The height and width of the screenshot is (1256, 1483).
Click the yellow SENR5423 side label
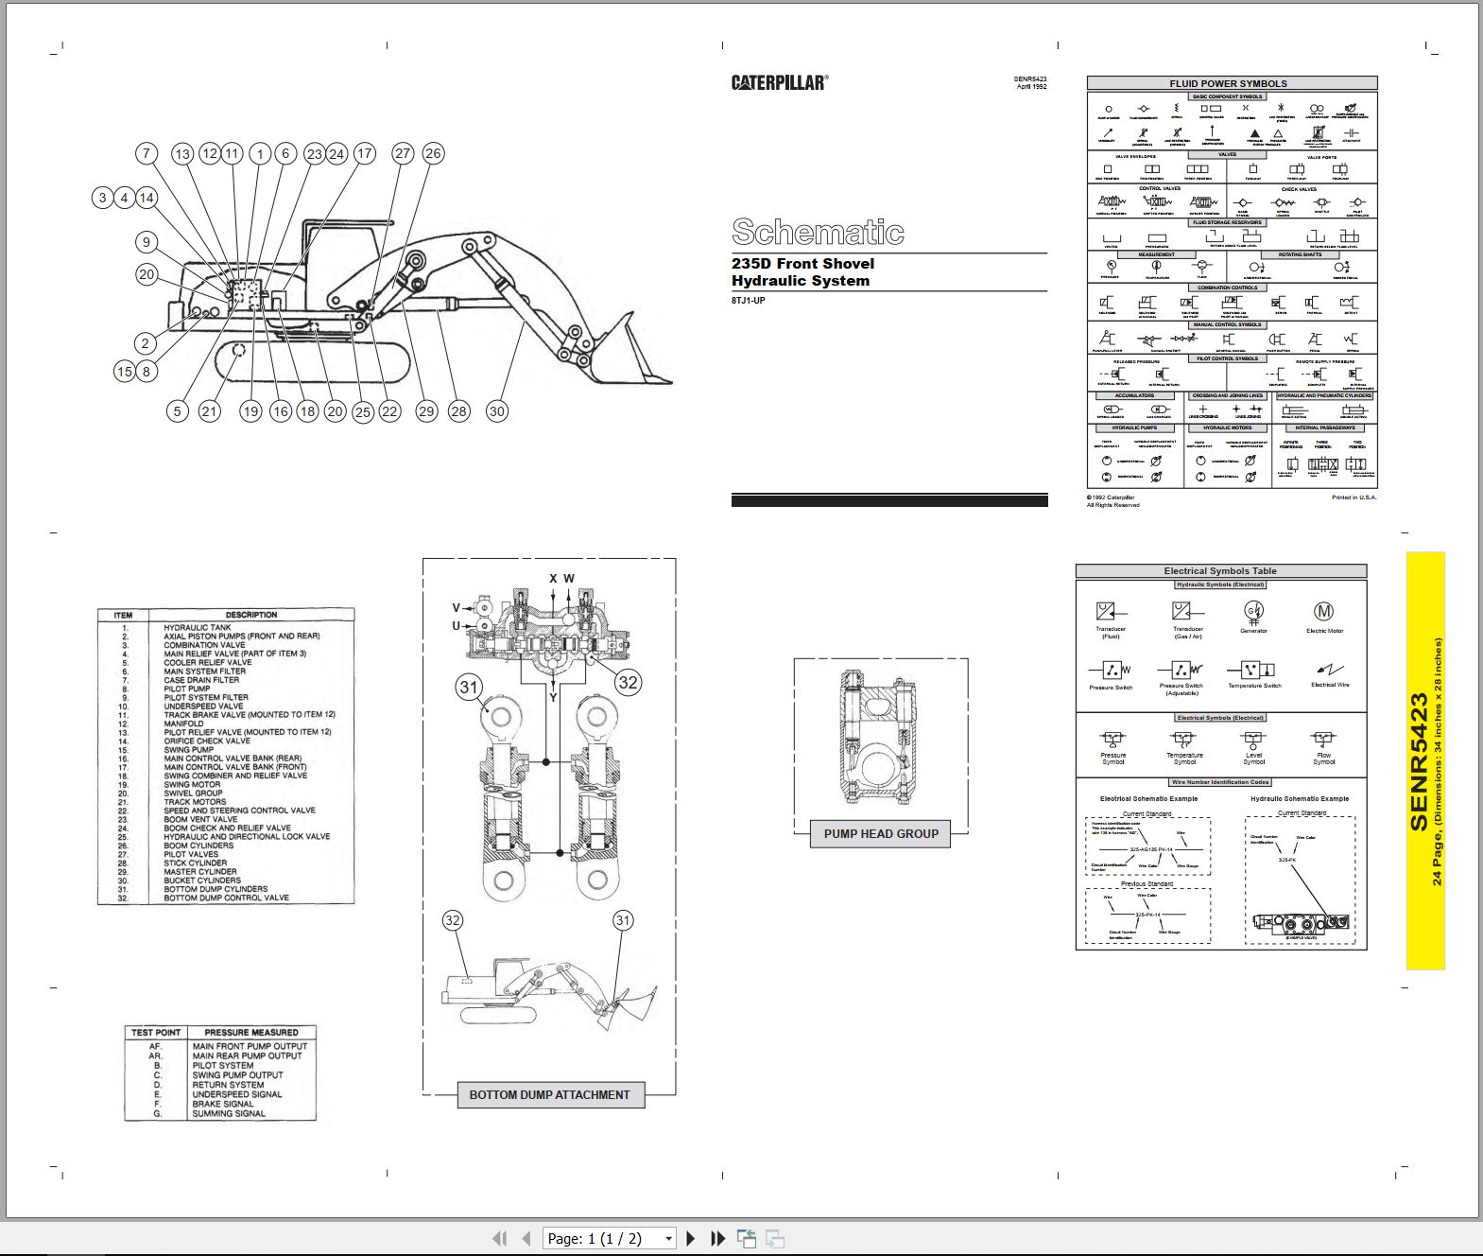click(1424, 761)
